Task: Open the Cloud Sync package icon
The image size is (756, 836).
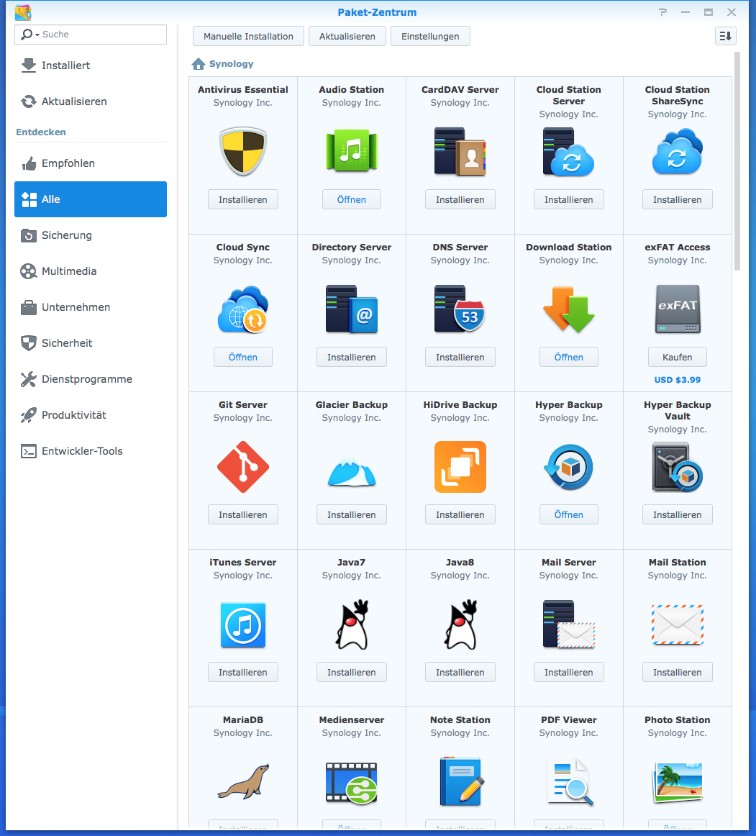Action: click(x=243, y=309)
